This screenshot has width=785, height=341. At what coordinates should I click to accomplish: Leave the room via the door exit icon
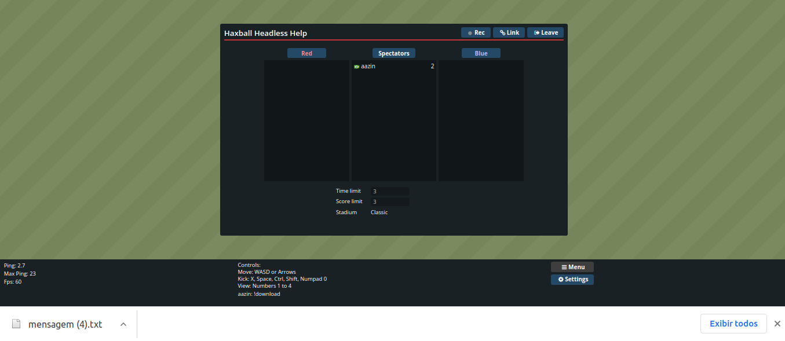tap(536, 32)
